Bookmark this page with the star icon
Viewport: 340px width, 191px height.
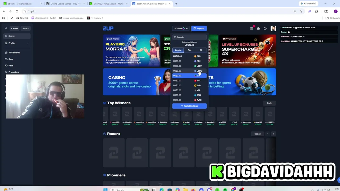coord(301,11)
